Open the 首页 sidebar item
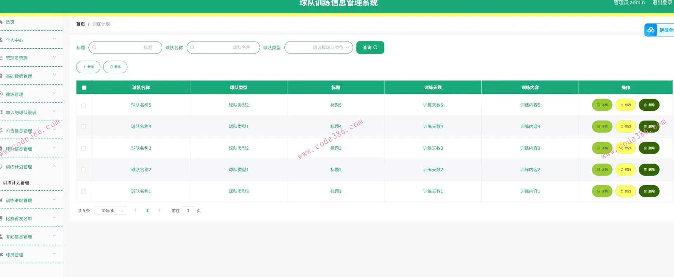This screenshot has width=674, height=277. point(31,22)
